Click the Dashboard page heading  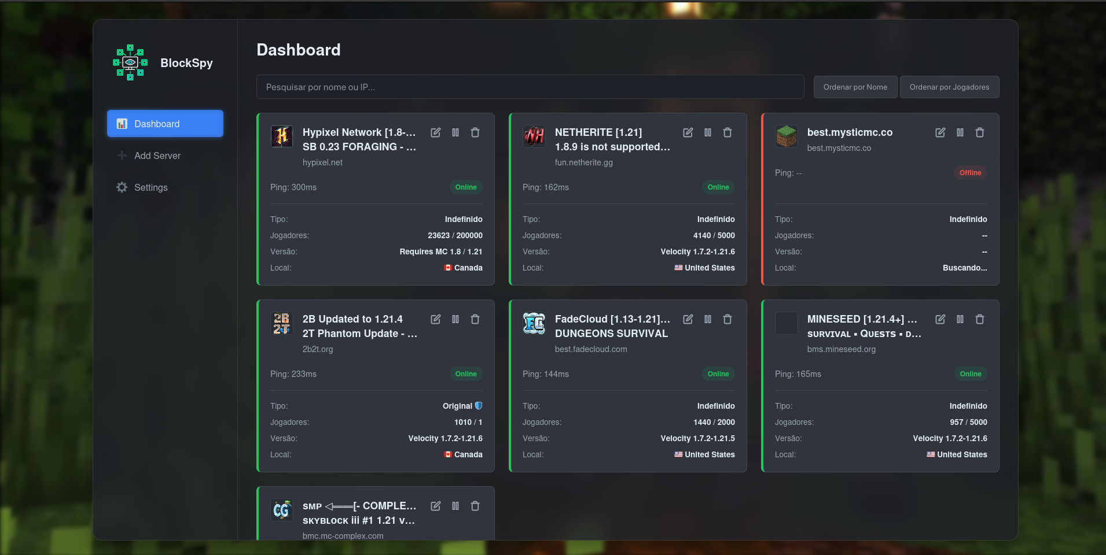(x=299, y=50)
